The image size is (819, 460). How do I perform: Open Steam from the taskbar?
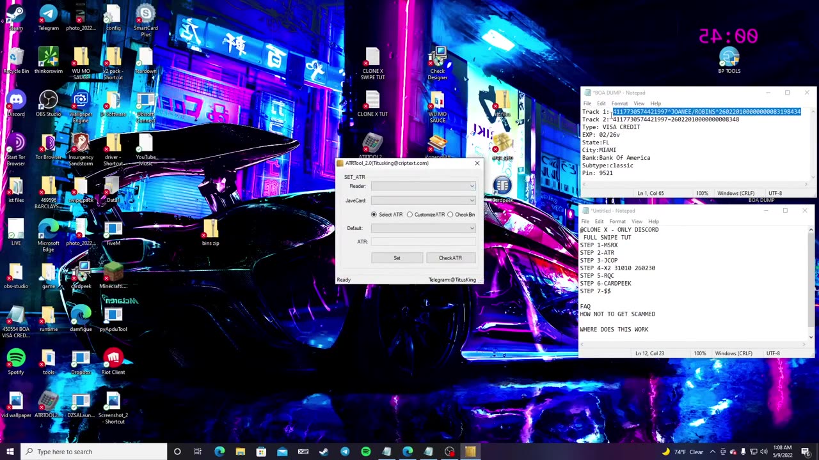pyautogui.click(x=324, y=452)
